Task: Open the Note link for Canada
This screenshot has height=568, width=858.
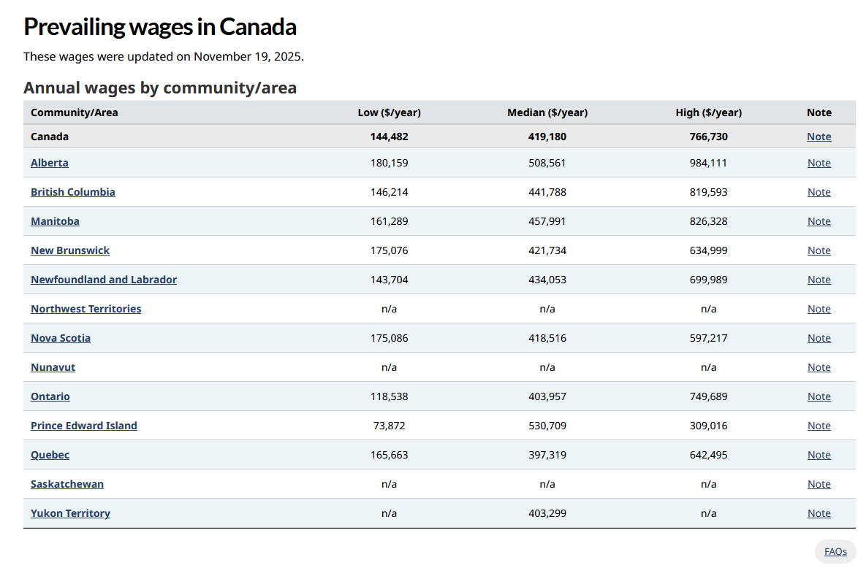Action: [x=819, y=137]
